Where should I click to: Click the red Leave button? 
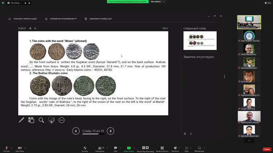(x=267, y=149)
